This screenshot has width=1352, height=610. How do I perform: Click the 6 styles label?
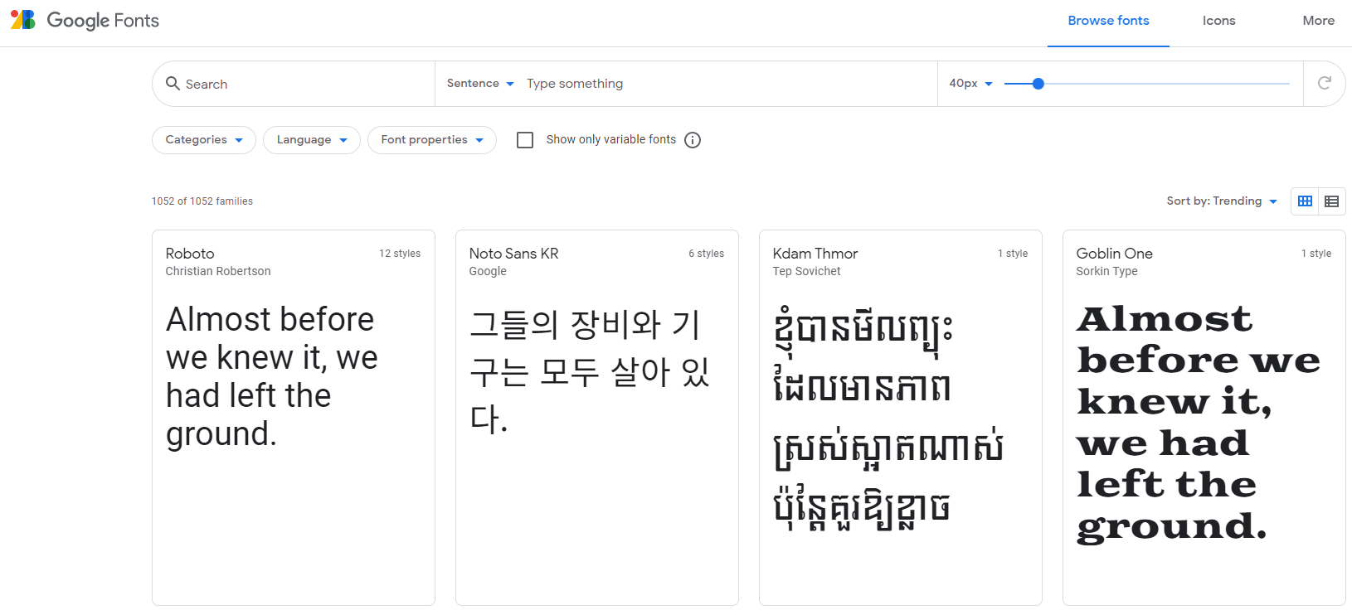pos(706,254)
